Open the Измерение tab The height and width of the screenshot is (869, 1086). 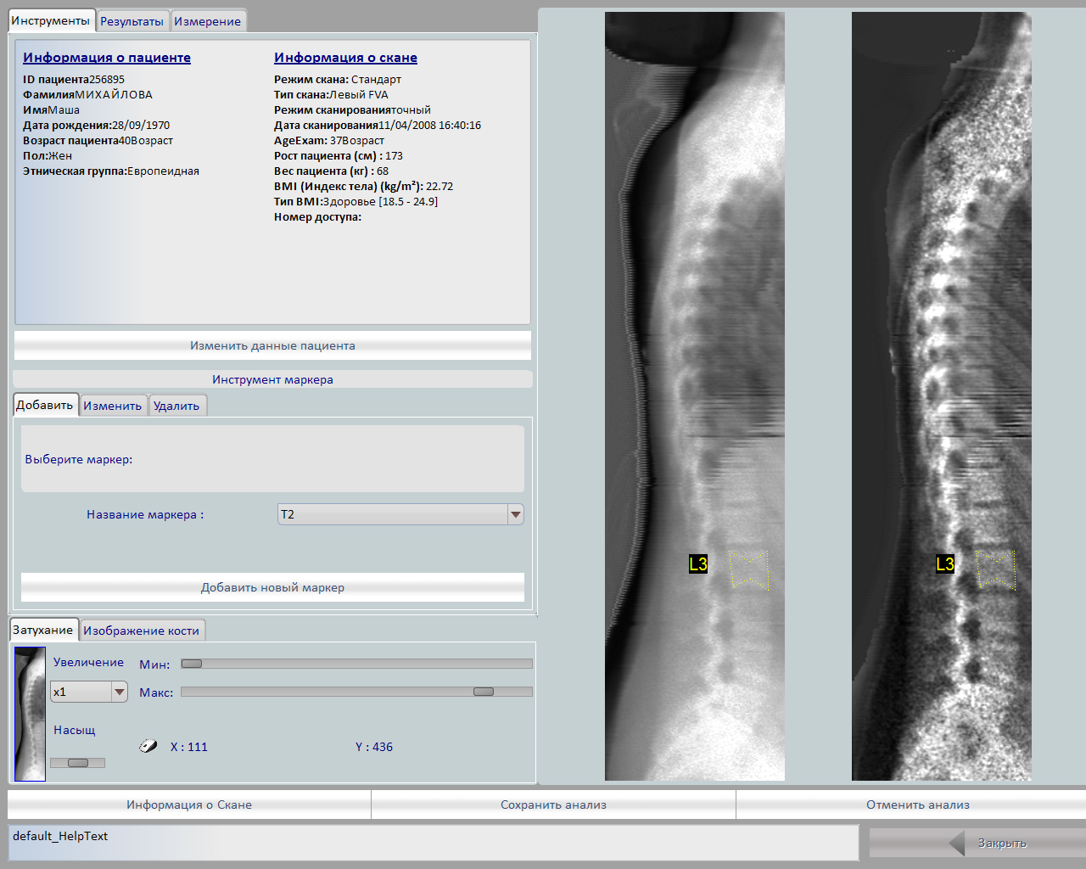208,21
